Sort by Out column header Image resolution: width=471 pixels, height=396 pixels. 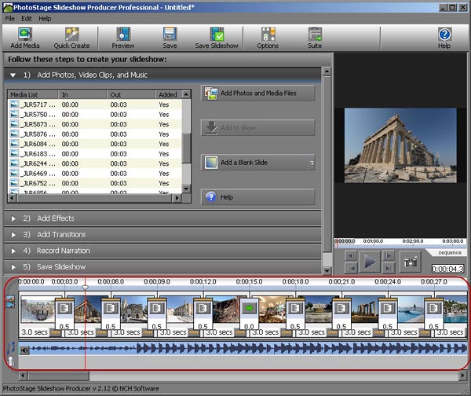[131, 95]
